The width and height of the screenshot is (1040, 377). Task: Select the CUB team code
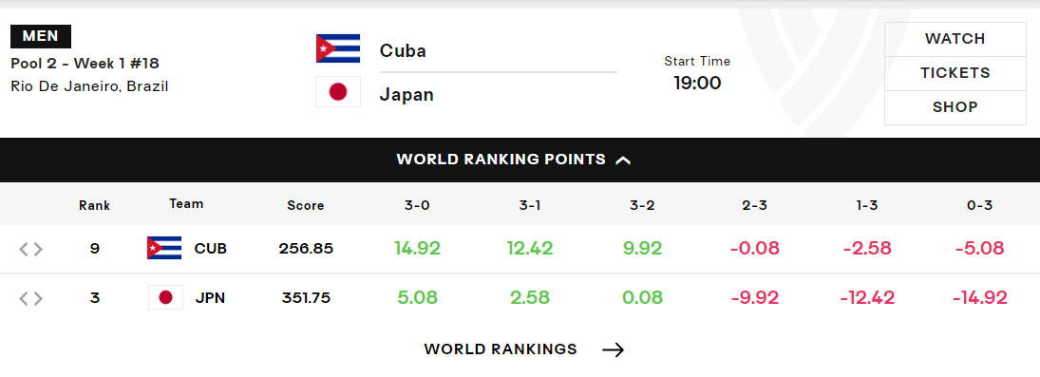tap(210, 249)
